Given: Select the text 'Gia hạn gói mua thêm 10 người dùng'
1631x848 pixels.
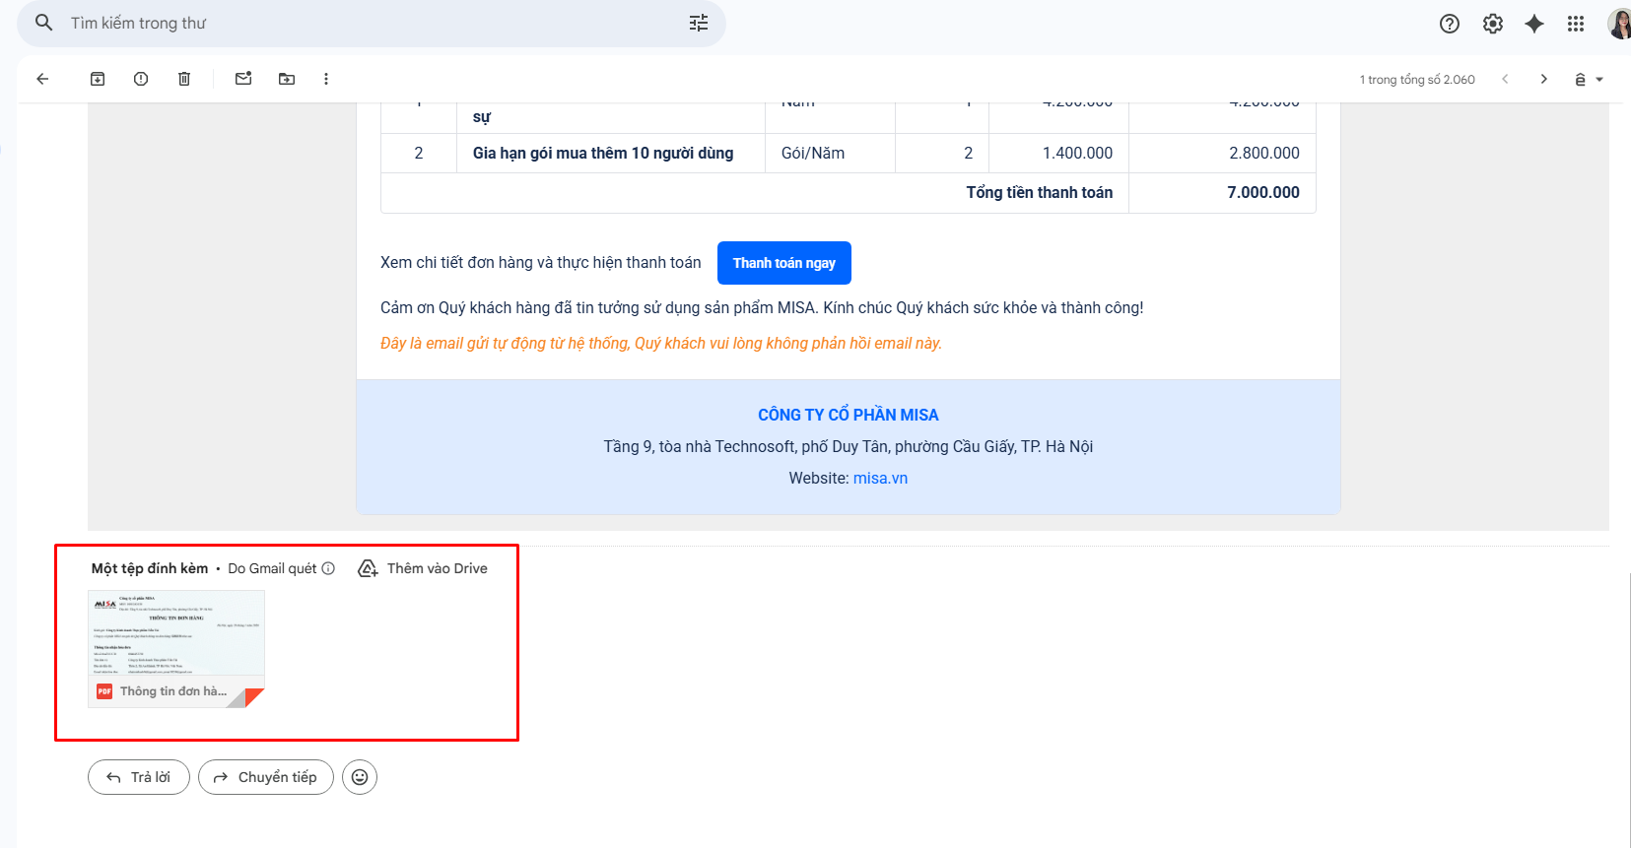Looking at the screenshot, I should 603,154.
